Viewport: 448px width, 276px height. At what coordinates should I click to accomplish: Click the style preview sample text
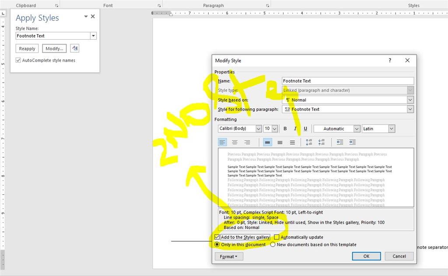(x=310, y=171)
